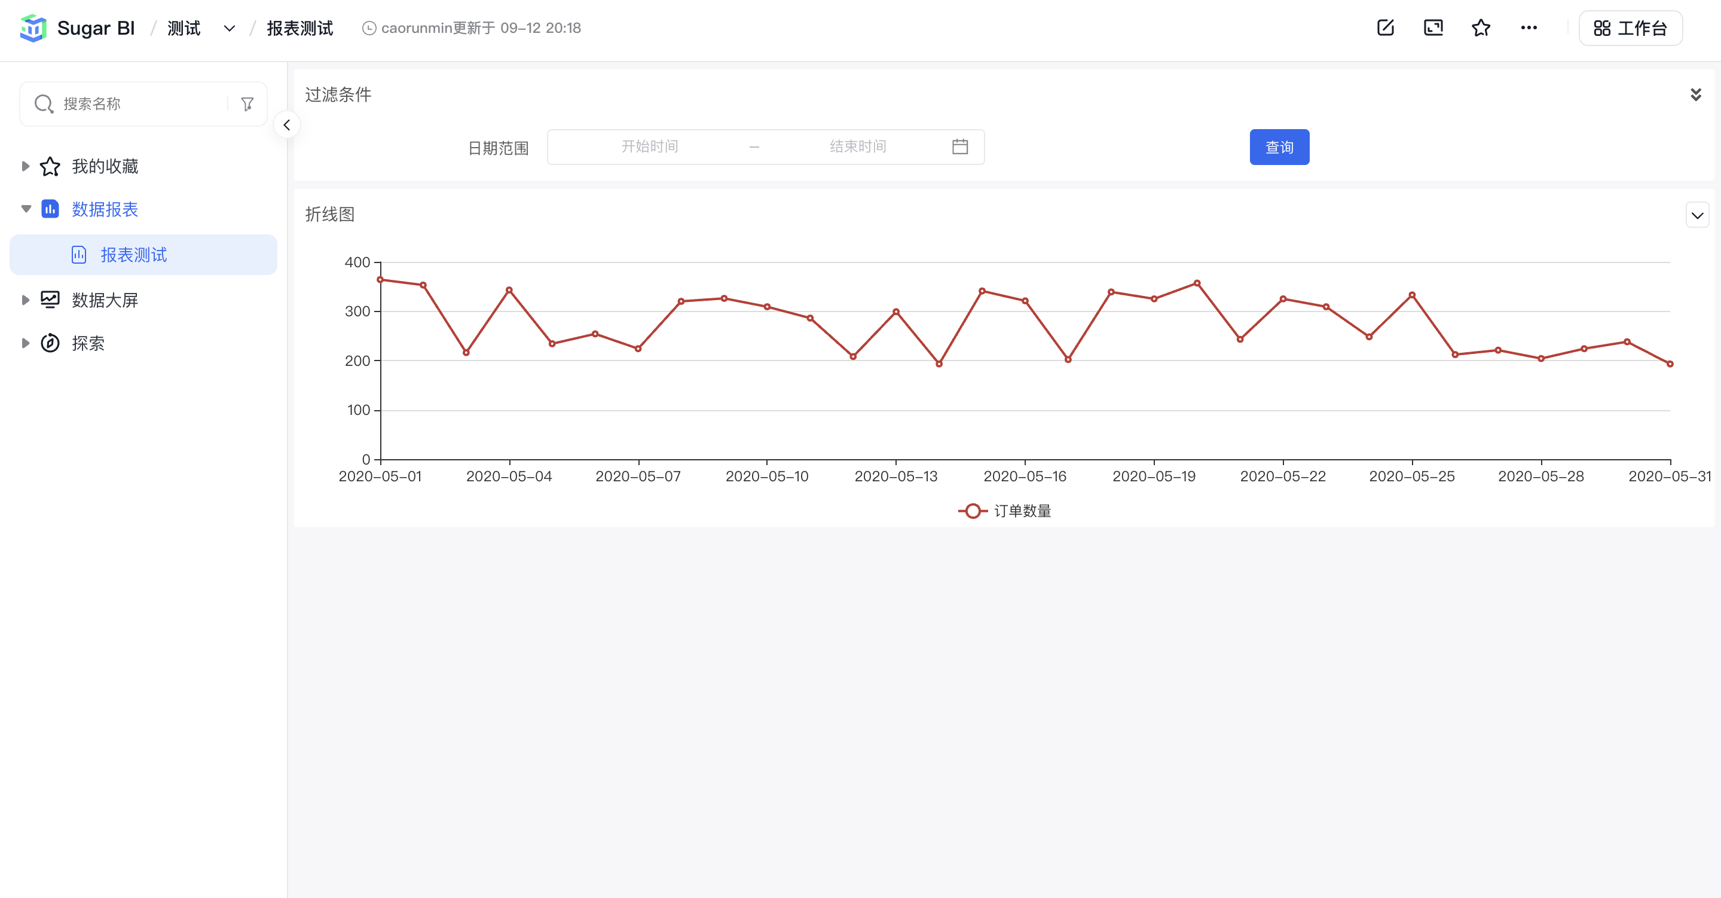Expand the 我的收藏 tree arrow

(x=25, y=166)
